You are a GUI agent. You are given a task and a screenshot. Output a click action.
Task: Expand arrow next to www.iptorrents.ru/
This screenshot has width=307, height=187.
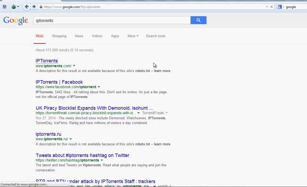[71, 139]
